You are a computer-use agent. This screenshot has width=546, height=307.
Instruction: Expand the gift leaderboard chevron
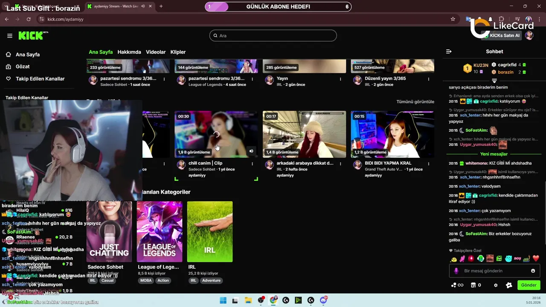point(494,81)
